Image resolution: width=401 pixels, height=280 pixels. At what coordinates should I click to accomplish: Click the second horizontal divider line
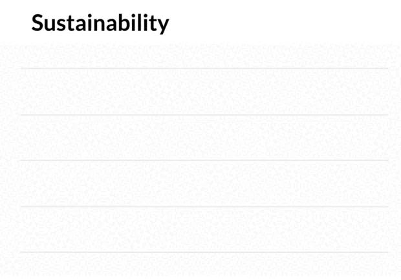pos(204,115)
